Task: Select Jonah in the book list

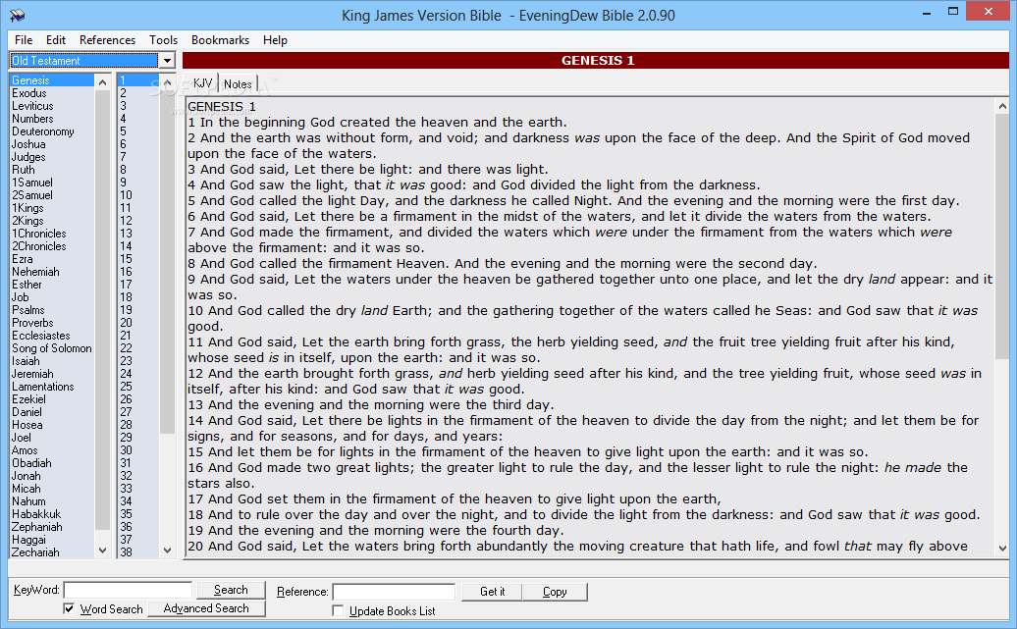Action: (52, 476)
